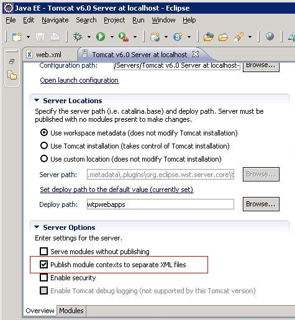
Task: Click the Open Task folder icon
Action: coord(224,37)
